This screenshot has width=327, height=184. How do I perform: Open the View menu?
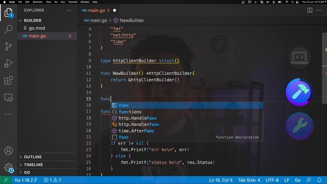[x=49, y=2]
